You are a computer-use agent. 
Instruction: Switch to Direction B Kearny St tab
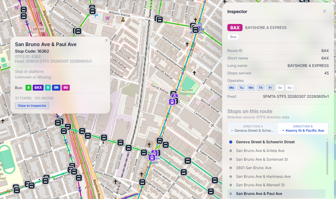point(303,129)
